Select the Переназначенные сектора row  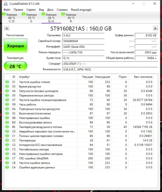click(x=79, y=96)
